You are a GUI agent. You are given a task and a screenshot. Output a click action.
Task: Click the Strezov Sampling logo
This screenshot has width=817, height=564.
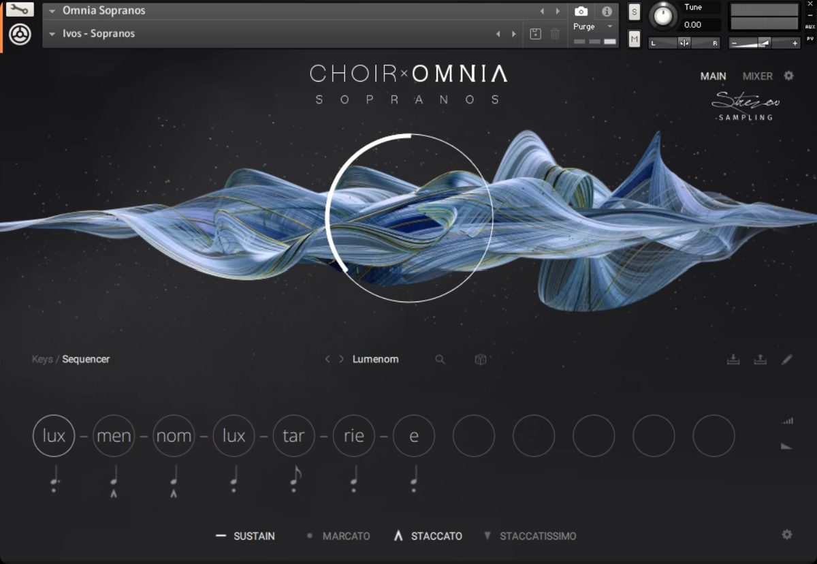746,107
